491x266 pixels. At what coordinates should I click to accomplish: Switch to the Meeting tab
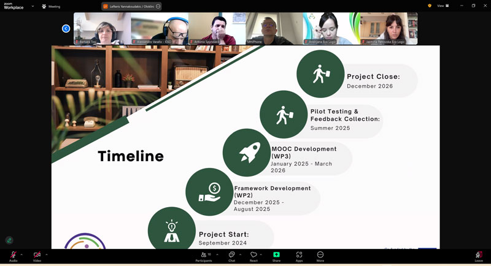[52, 6]
